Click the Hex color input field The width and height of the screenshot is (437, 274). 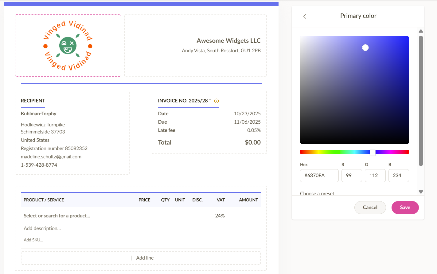(x=319, y=176)
